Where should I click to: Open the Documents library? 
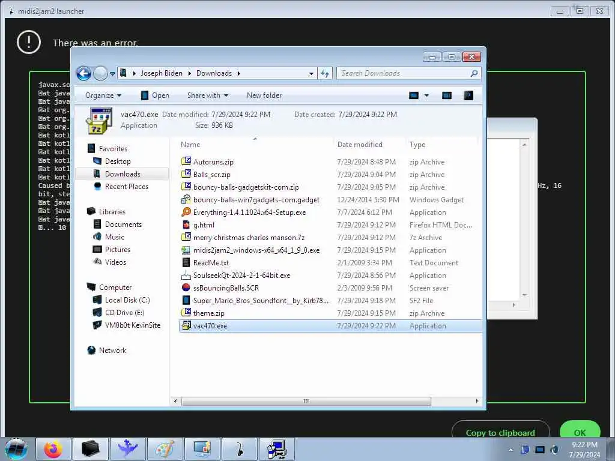coord(123,224)
